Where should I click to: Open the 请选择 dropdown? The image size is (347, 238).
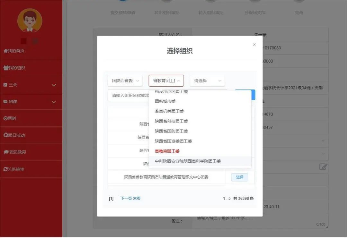click(x=207, y=81)
